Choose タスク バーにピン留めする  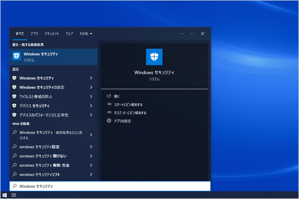pos(130,113)
